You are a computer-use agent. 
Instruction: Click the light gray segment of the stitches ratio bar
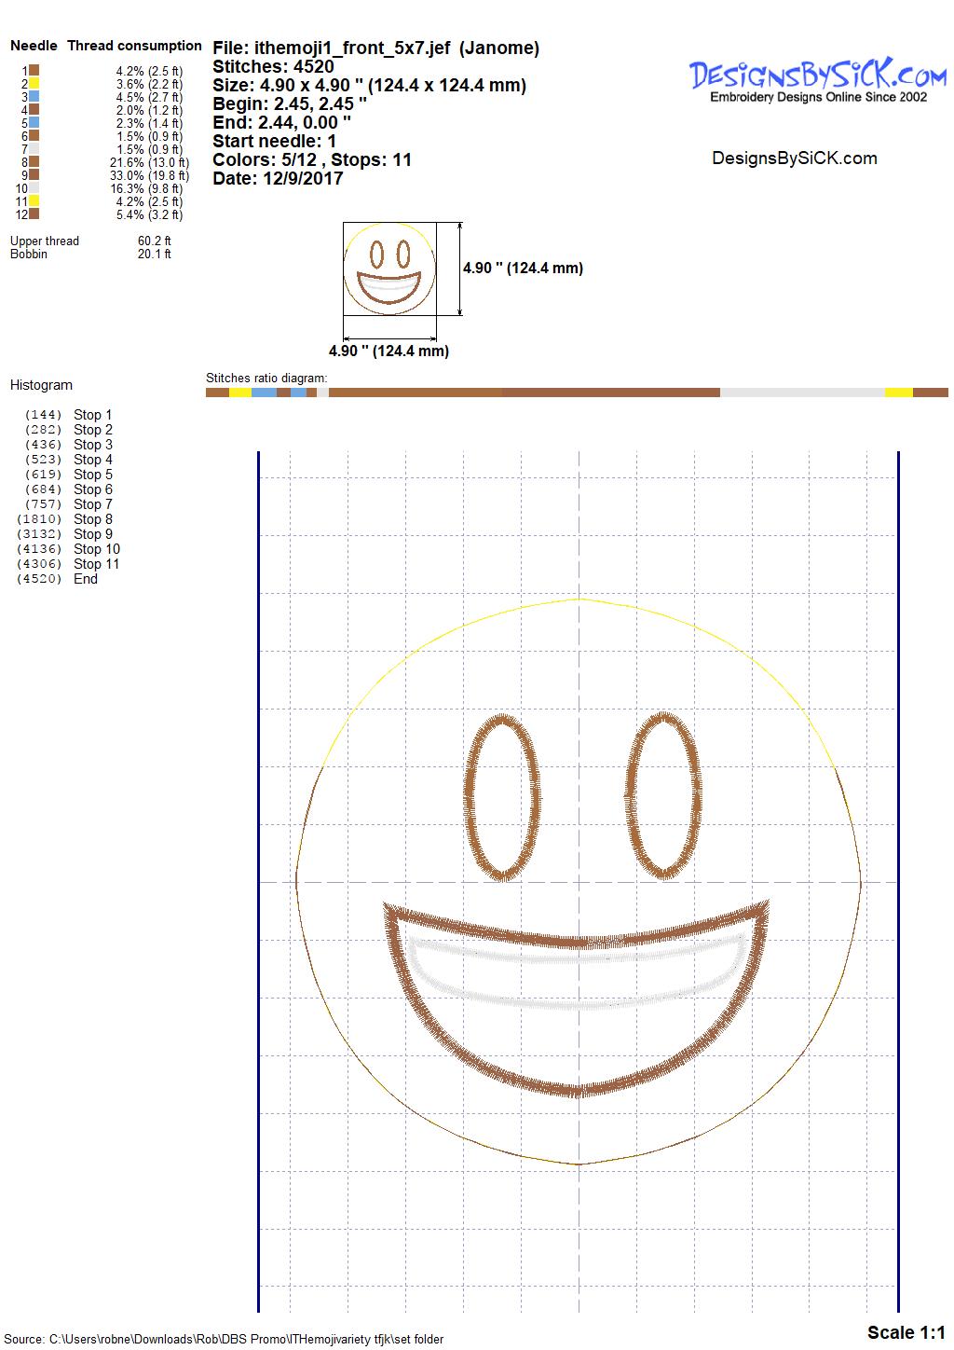(x=801, y=393)
